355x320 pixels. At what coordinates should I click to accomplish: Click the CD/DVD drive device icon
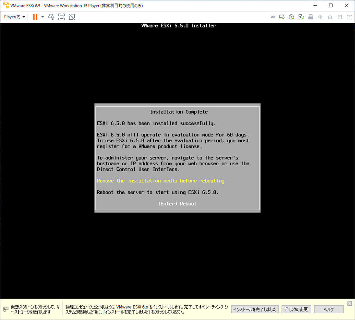coord(291,17)
